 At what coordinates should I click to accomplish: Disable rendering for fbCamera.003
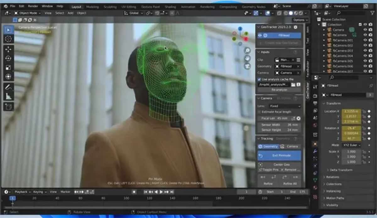tap(371, 51)
